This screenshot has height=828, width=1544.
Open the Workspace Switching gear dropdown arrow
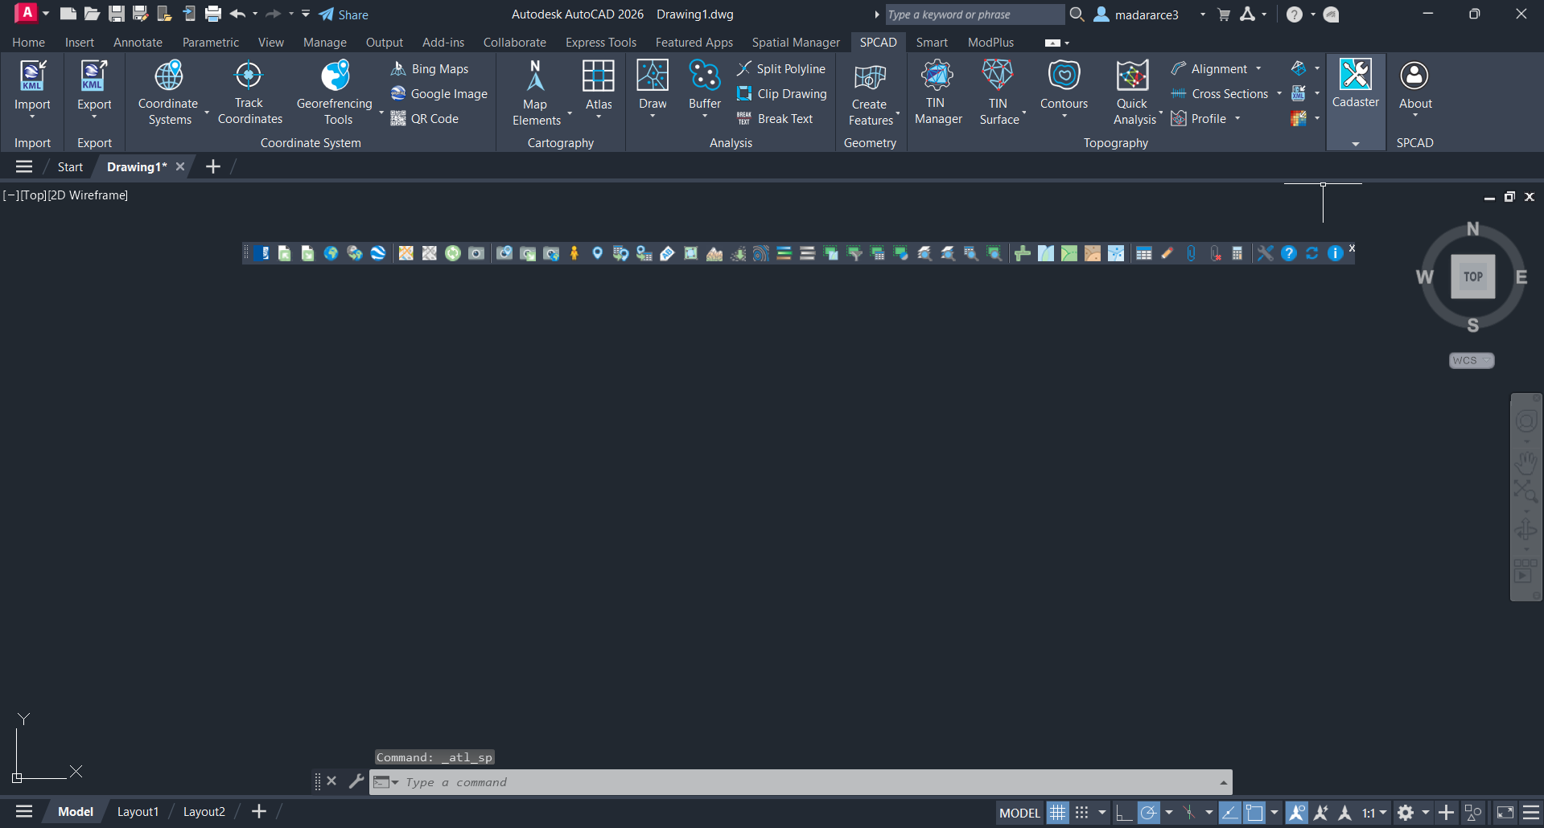pos(1426,813)
